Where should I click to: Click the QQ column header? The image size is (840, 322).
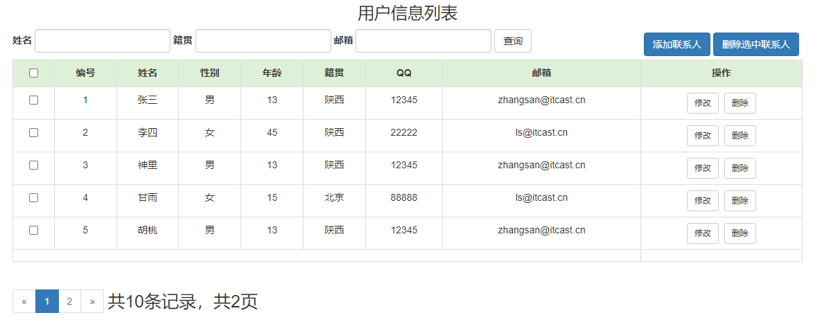[404, 73]
